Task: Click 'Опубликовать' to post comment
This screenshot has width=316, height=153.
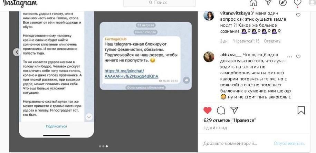Action: 289,144
